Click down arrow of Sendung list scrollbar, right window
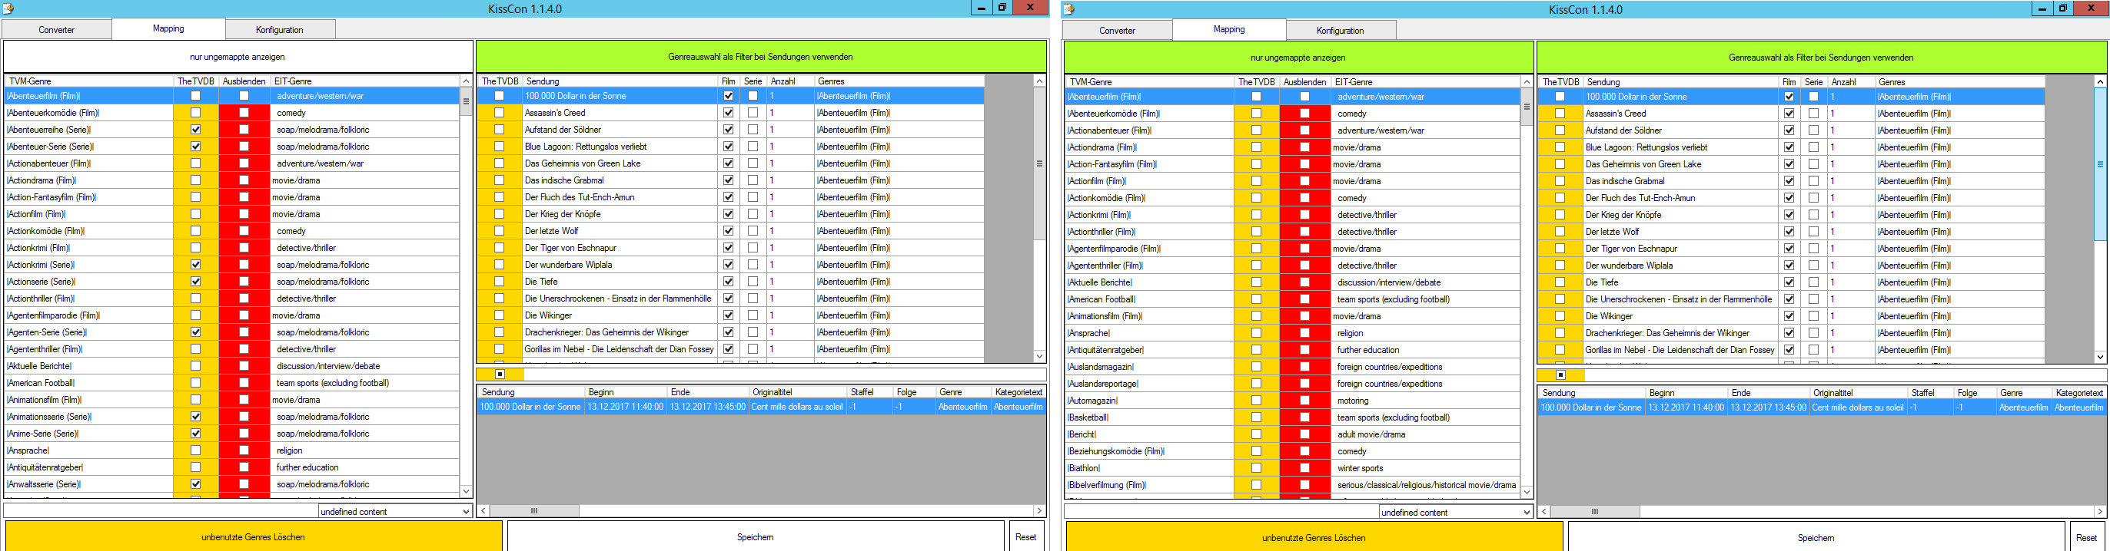Screen dimensions: 2110x551 [x=2100, y=356]
